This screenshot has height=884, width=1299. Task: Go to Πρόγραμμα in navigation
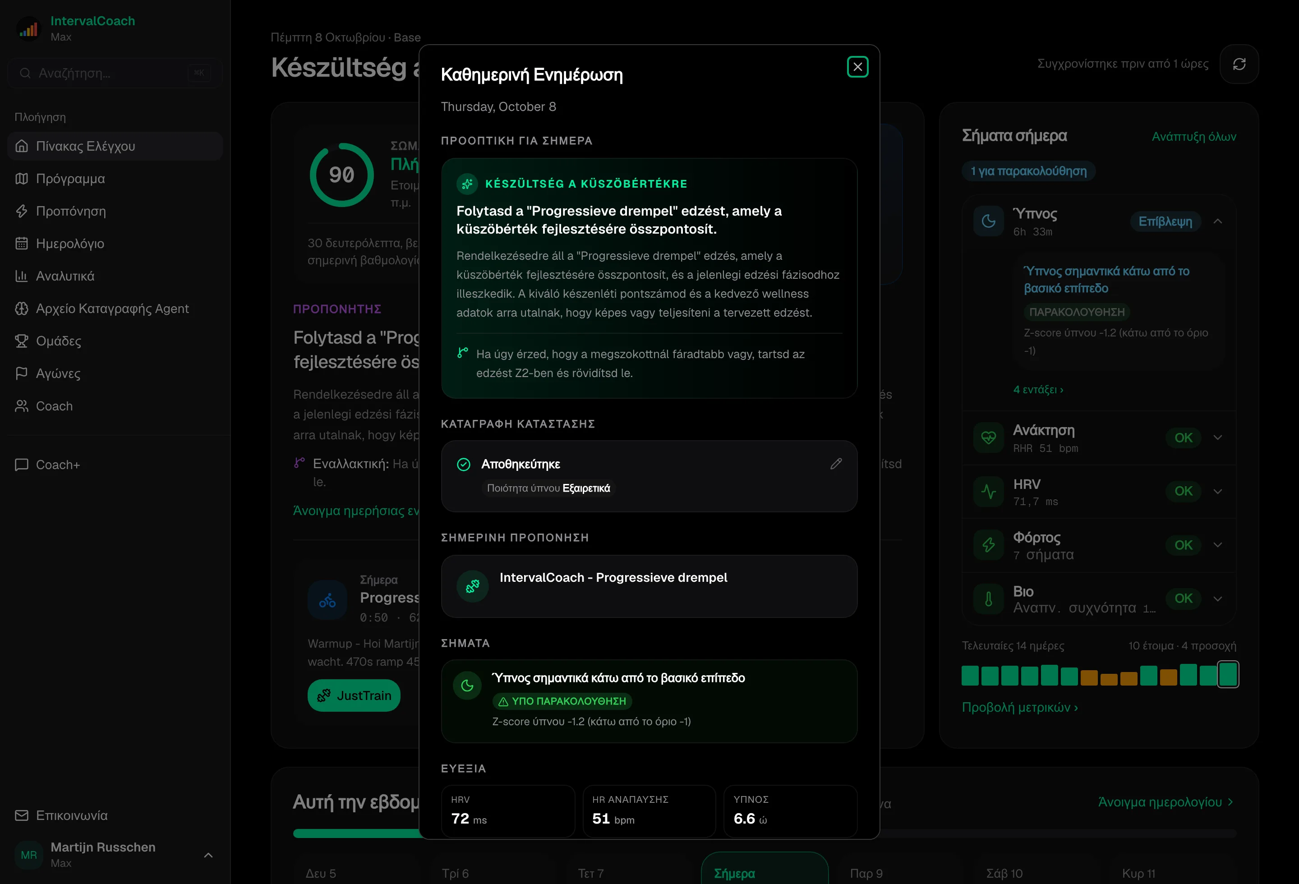coord(115,179)
